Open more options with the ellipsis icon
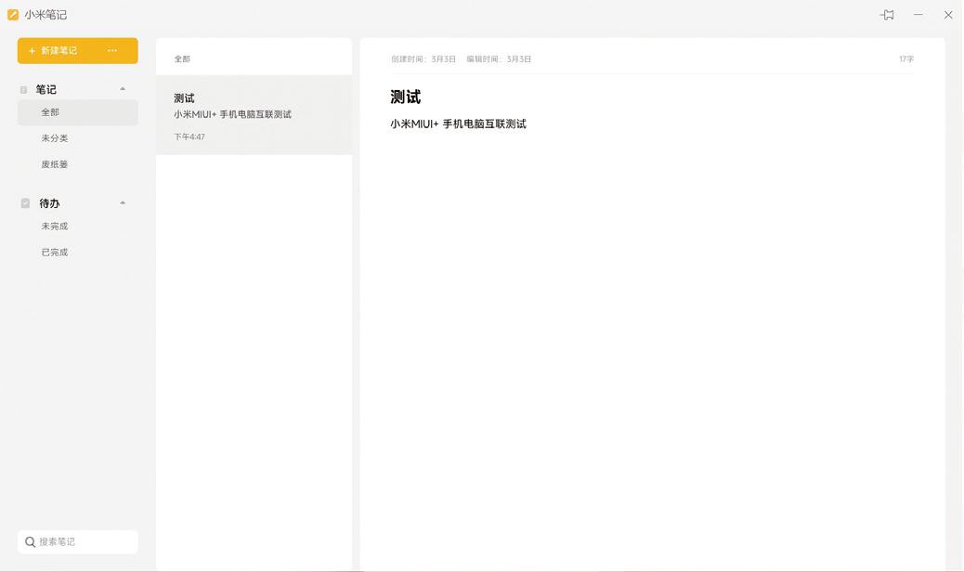The image size is (964, 572). point(112,50)
